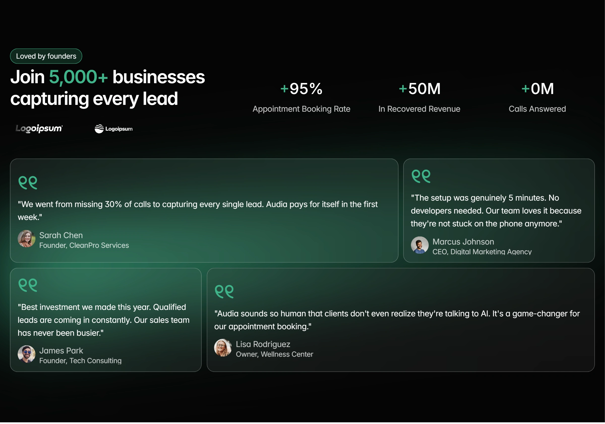Select the "Founder, Tech Consulting" subtitle
This screenshot has height=424, width=605.
[80, 360]
